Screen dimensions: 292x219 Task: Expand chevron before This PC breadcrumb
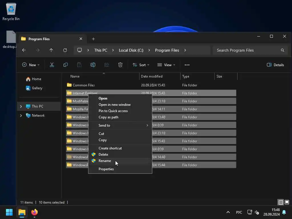(x=88, y=50)
